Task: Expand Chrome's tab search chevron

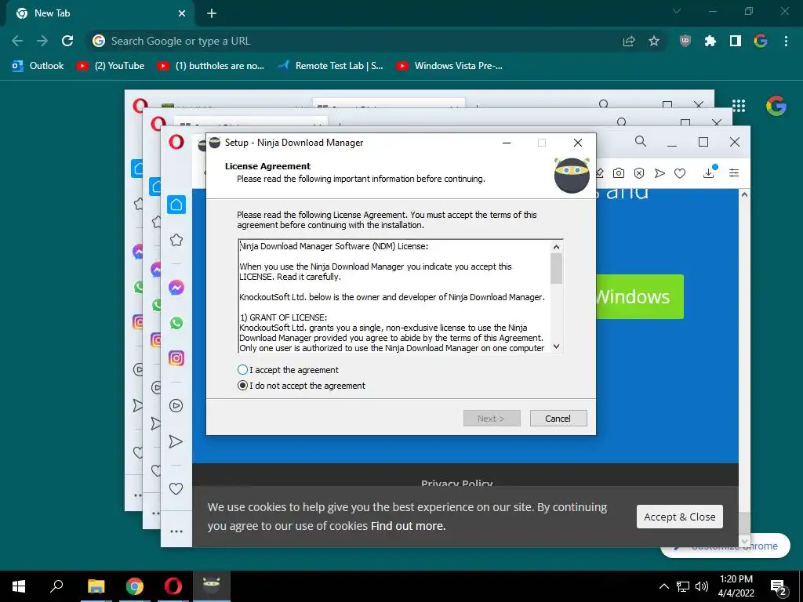Action: click(677, 11)
